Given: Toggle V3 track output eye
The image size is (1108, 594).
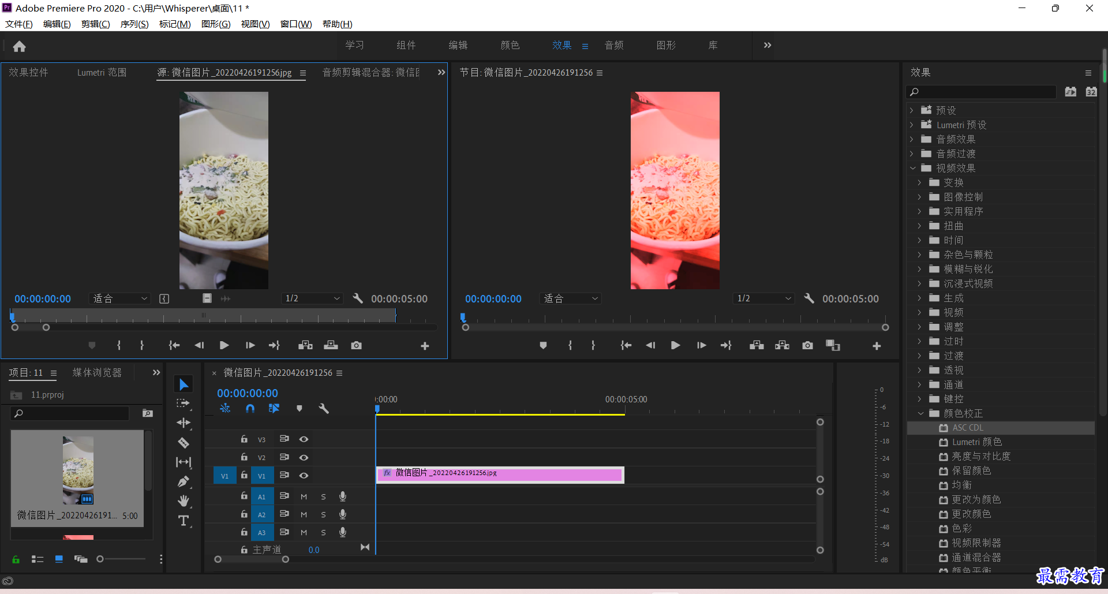Looking at the screenshot, I should (x=304, y=439).
